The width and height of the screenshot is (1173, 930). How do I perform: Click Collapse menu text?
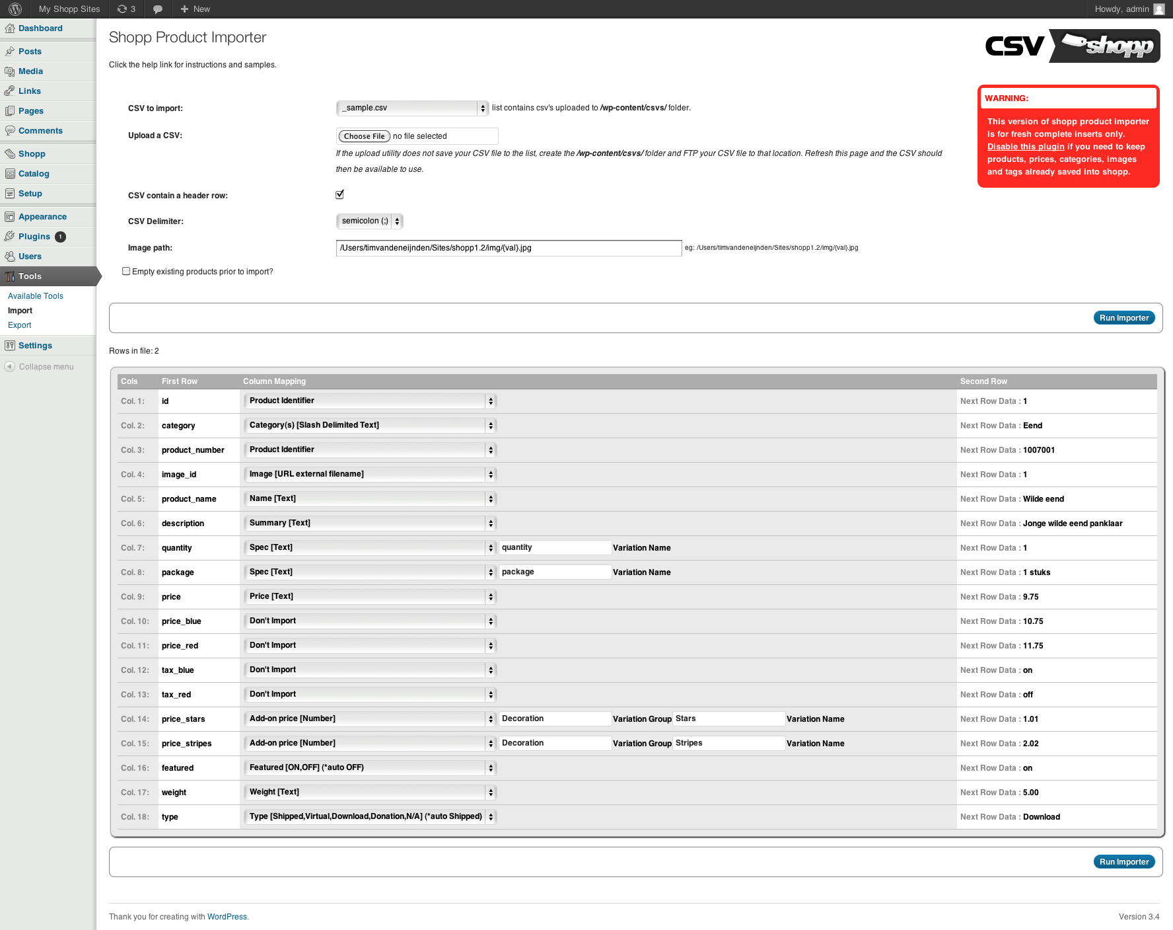point(46,367)
